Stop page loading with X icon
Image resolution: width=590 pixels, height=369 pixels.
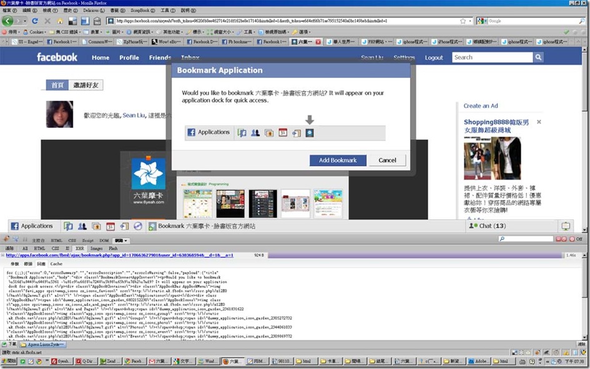click(47, 21)
